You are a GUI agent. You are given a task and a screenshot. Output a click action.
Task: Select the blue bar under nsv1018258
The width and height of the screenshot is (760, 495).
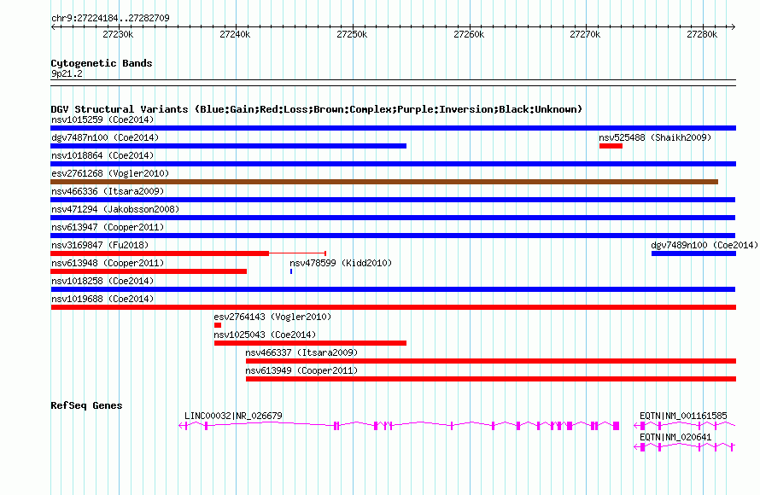[393, 289]
